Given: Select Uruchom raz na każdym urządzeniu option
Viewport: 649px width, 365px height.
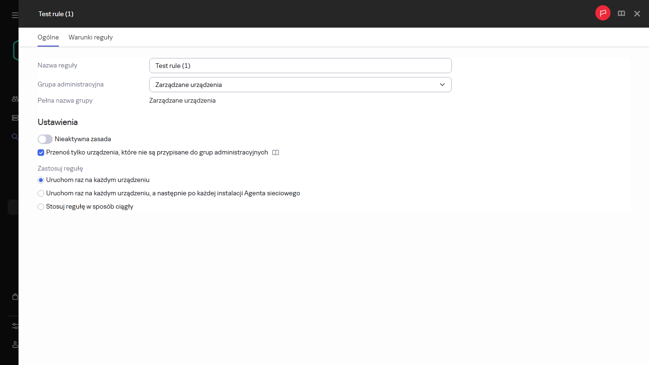Looking at the screenshot, I should pyautogui.click(x=41, y=180).
